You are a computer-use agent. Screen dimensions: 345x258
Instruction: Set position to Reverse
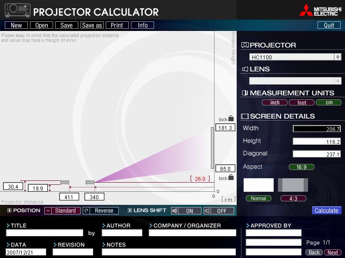click(x=101, y=210)
